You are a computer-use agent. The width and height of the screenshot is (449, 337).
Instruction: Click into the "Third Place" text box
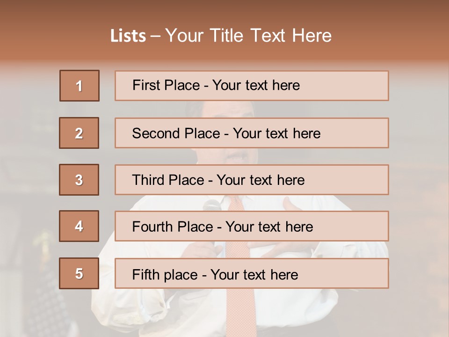click(252, 180)
